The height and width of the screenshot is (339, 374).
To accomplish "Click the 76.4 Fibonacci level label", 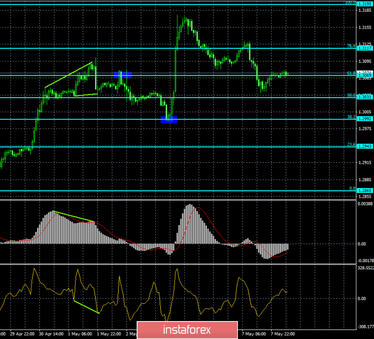I will coord(351,46).
